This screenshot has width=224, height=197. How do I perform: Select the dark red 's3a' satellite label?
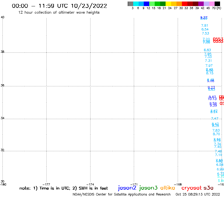coord(208,188)
